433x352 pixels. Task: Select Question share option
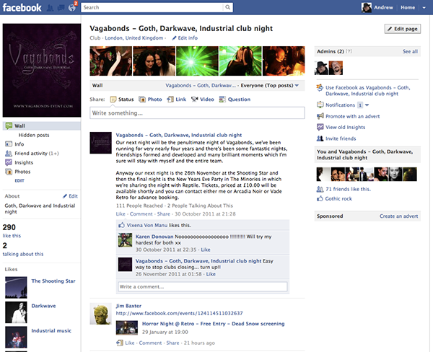pos(235,100)
